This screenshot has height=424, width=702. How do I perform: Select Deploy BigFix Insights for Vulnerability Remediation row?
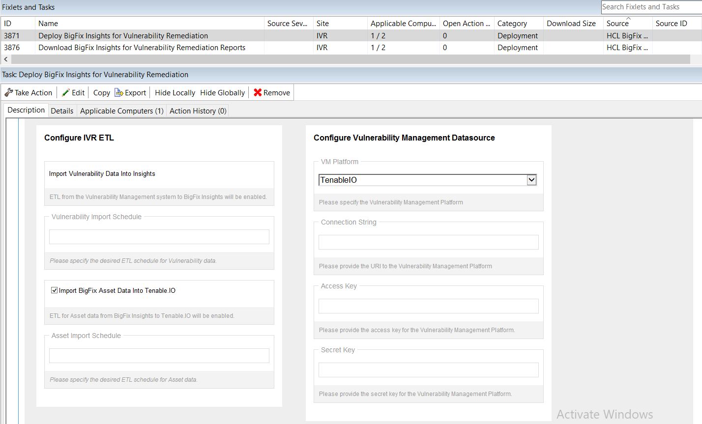coord(351,36)
